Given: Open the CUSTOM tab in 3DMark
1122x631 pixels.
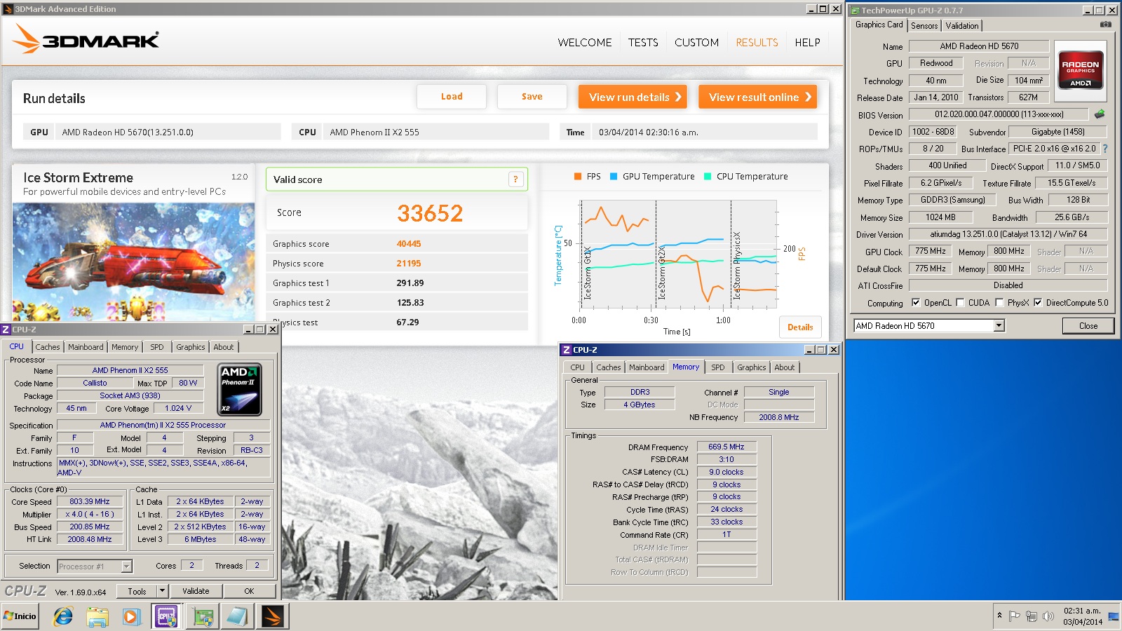Looking at the screenshot, I should (696, 42).
